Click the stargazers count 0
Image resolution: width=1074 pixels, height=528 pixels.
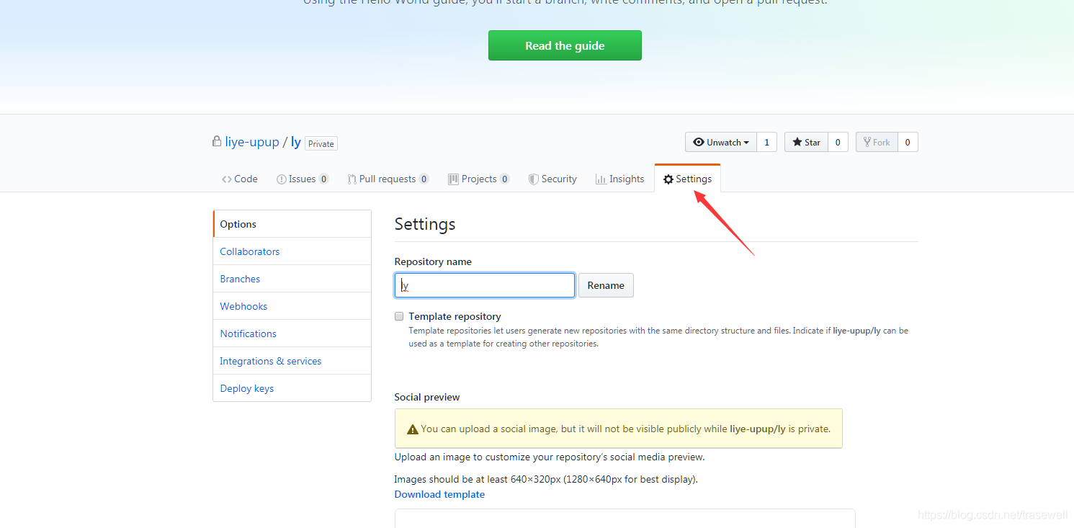[x=838, y=142]
